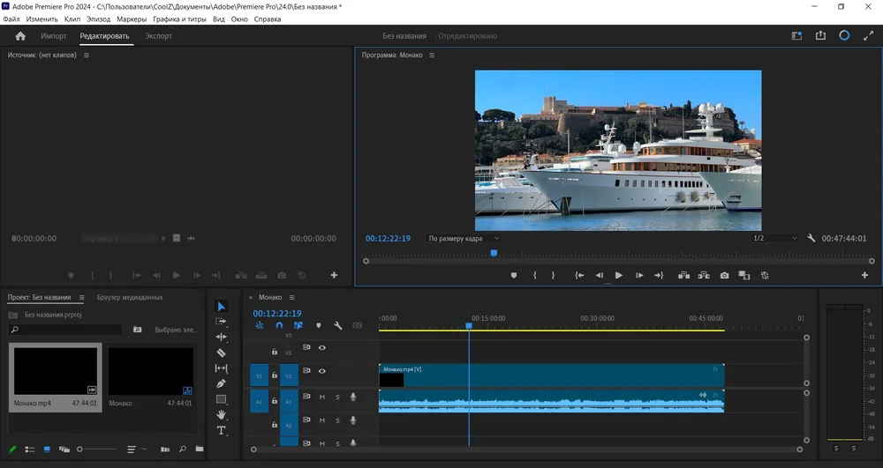Image resolution: width=883 pixels, height=468 pixels.
Task: Toggle visibility eye of track V1
Action: click(321, 371)
